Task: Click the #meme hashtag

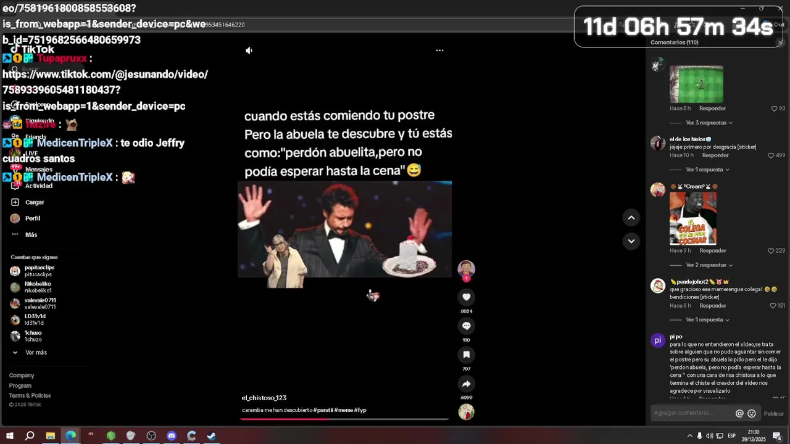Action: pyautogui.click(x=344, y=410)
